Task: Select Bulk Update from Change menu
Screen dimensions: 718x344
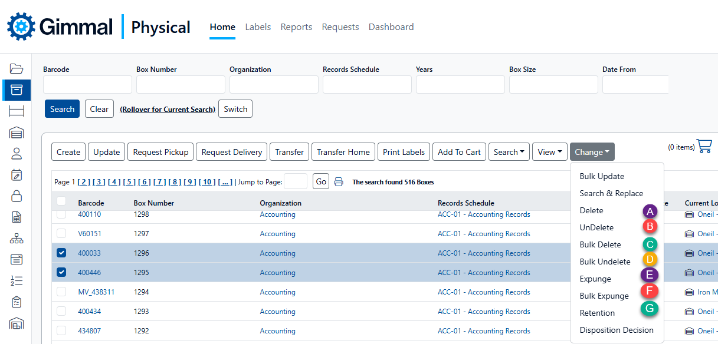Action: coord(602,176)
